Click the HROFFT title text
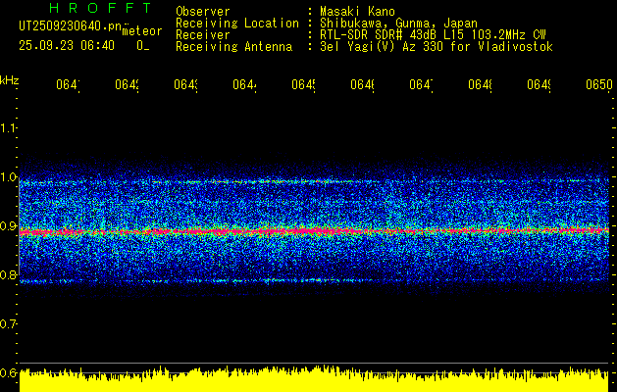Viewport: 617px width, 392px height. (x=100, y=8)
